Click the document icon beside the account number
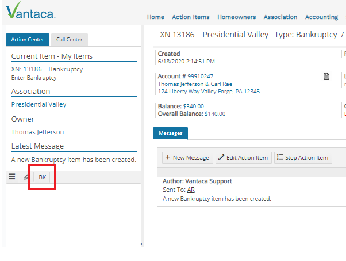346x261 pixels. 326,76
